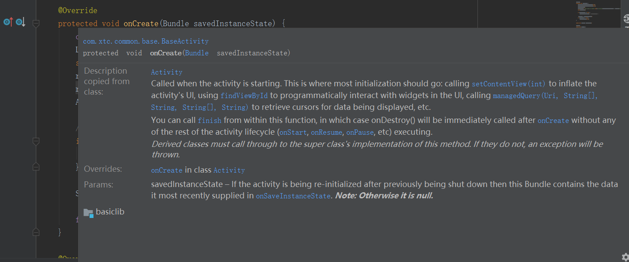Screen dimensions: 629x262
Task: Click the finish method link
Action: 210,120
